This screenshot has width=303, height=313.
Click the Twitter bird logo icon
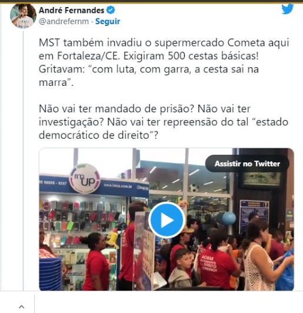[287, 9]
